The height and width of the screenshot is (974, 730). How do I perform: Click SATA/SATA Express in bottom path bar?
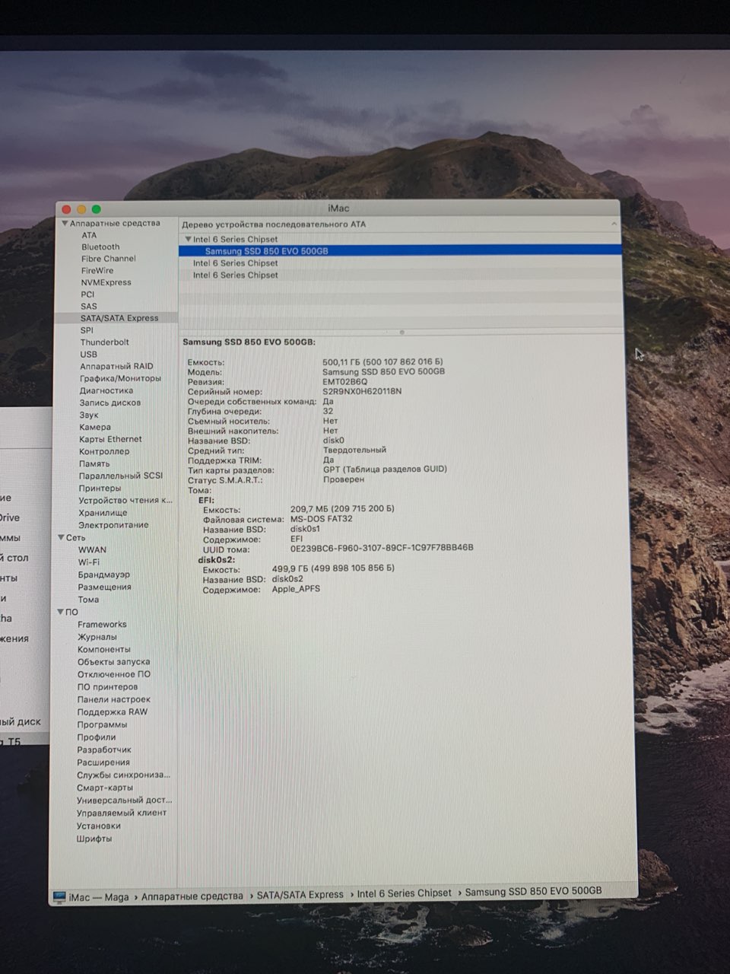300,895
